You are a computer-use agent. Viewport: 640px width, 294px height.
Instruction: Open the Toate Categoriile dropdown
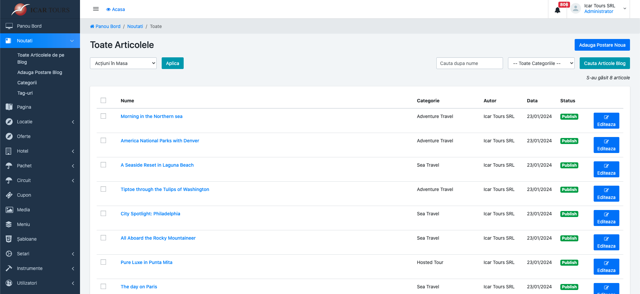(541, 63)
